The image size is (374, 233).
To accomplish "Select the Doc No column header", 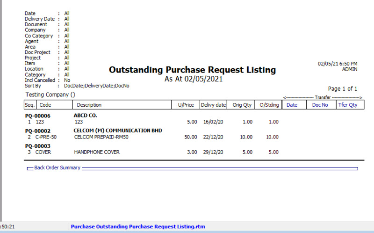I will coord(320,105).
